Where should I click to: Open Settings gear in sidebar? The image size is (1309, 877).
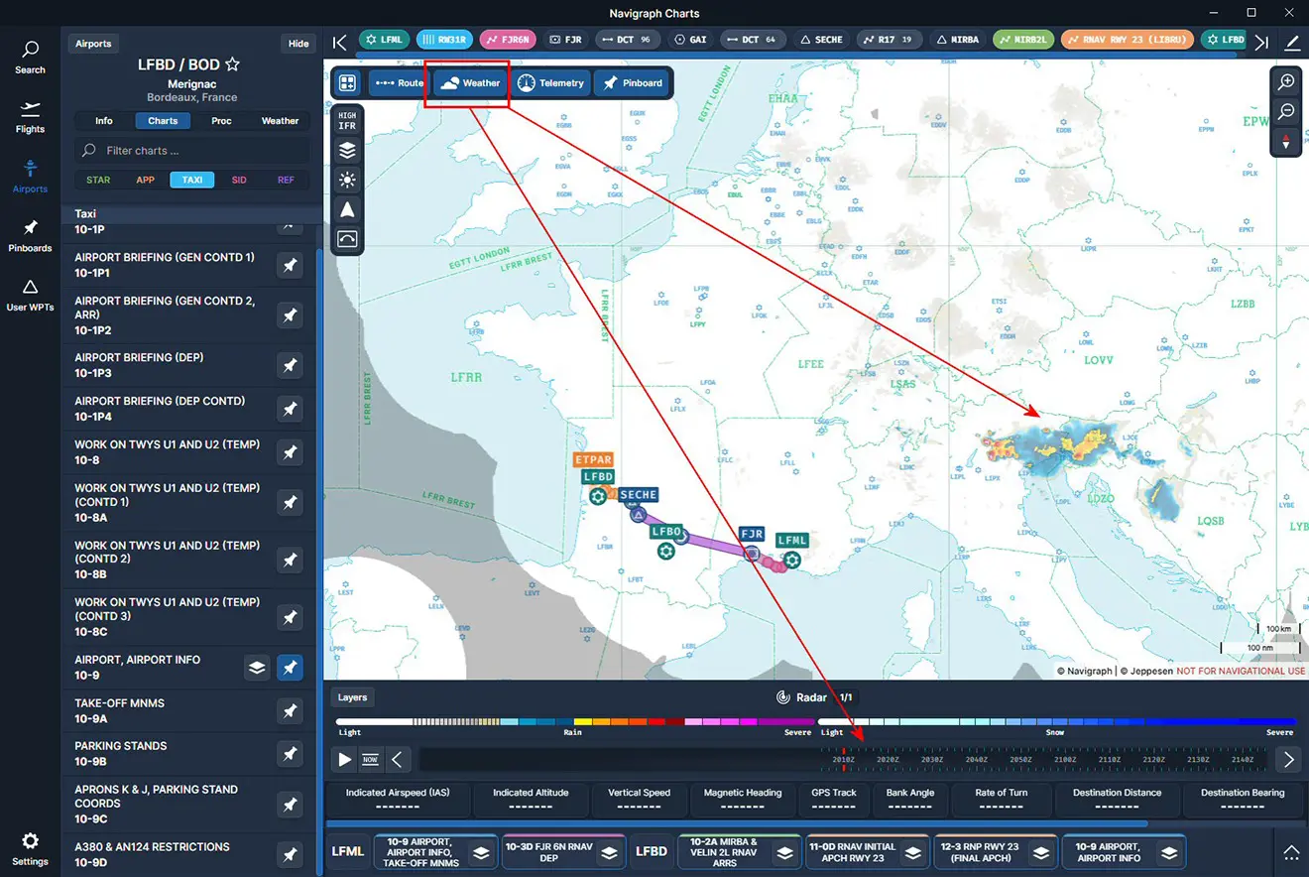click(x=30, y=849)
